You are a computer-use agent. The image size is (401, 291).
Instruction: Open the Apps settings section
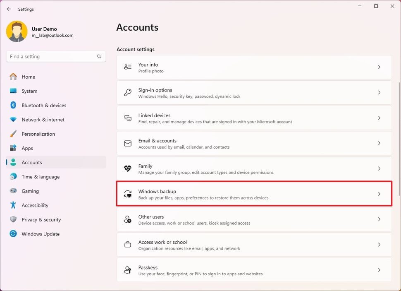pyautogui.click(x=27, y=148)
